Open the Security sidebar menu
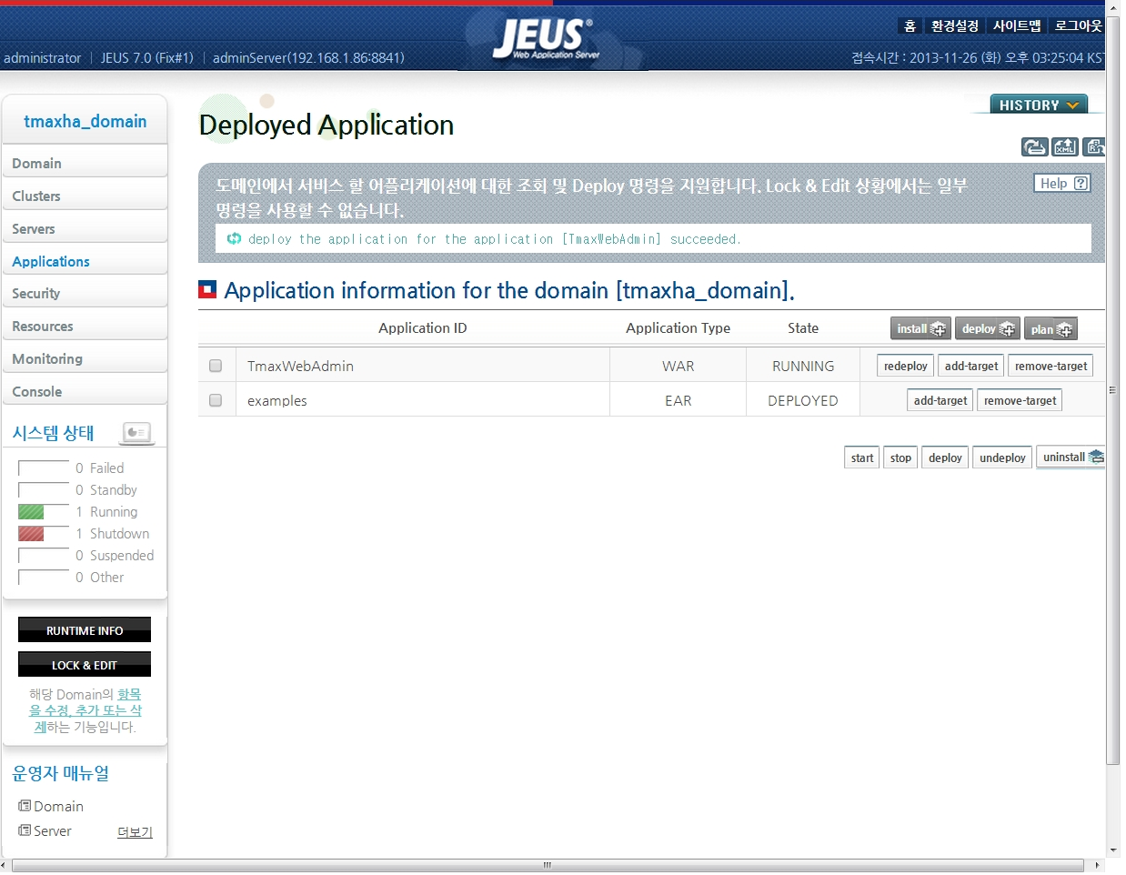This screenshot has height=875, width=1126. click(85, 294)
